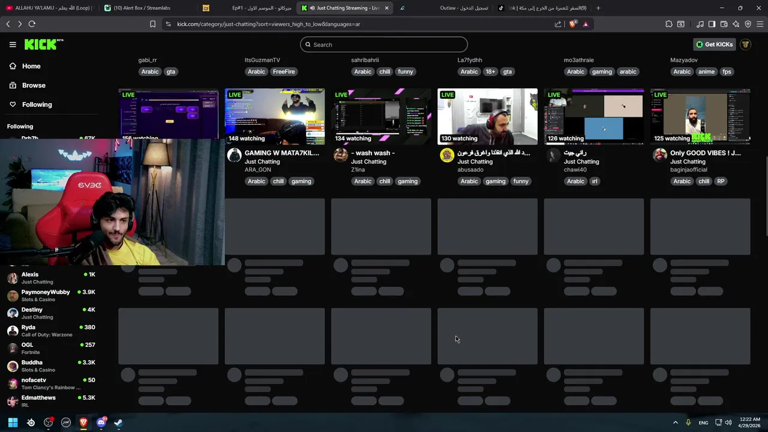Open Leo AI sparkle icon

point(736,24)
